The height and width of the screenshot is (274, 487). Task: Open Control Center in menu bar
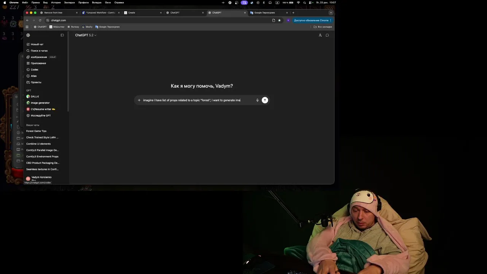click(310, 3)
